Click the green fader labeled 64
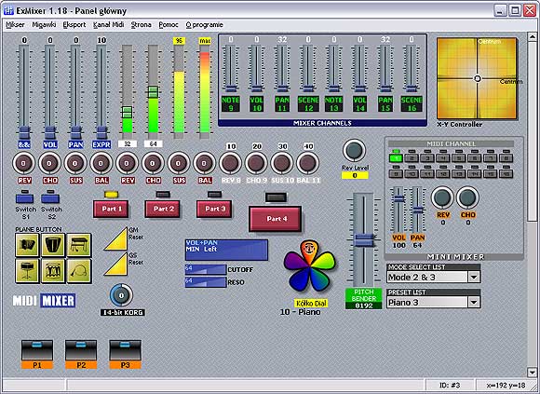This screenshot has height=394, width=540. (154, 92)
